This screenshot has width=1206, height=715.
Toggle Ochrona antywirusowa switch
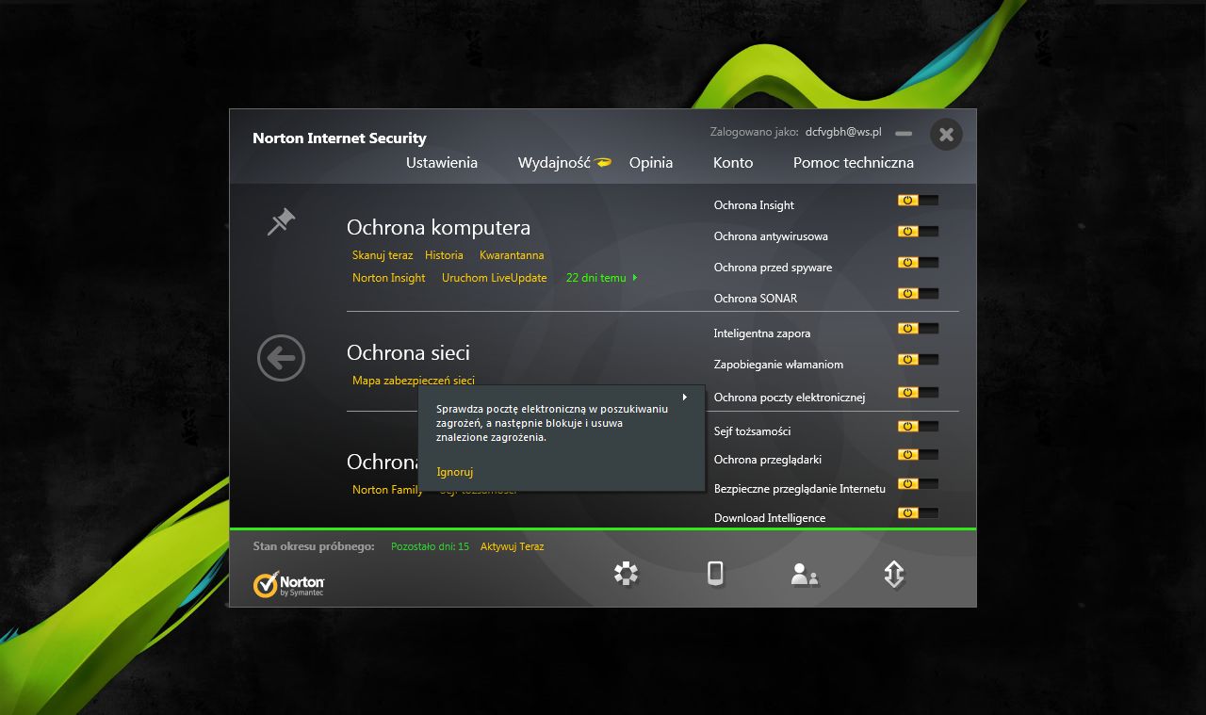919,231
